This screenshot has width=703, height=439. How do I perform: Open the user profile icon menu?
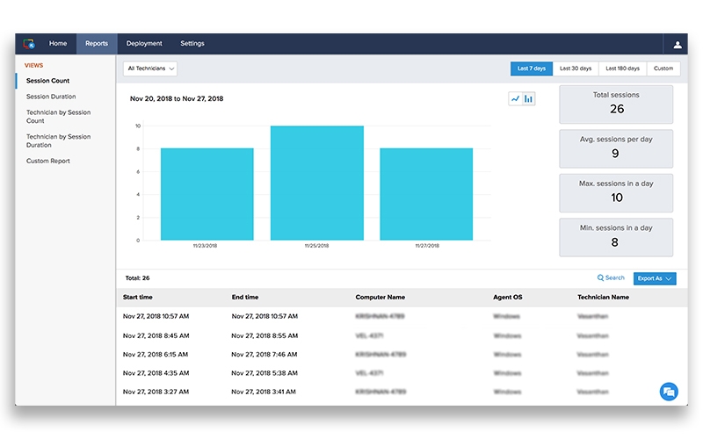point(677,44)
